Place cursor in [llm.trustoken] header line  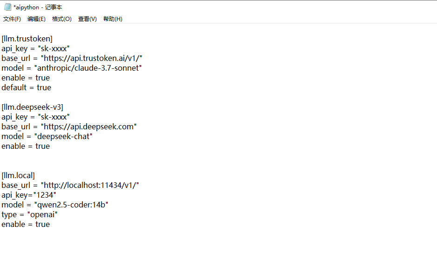(x=27, y=39)
